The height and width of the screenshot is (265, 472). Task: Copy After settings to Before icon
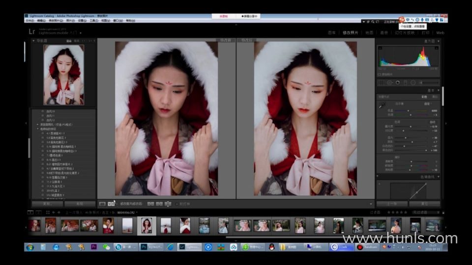point(159,204)
